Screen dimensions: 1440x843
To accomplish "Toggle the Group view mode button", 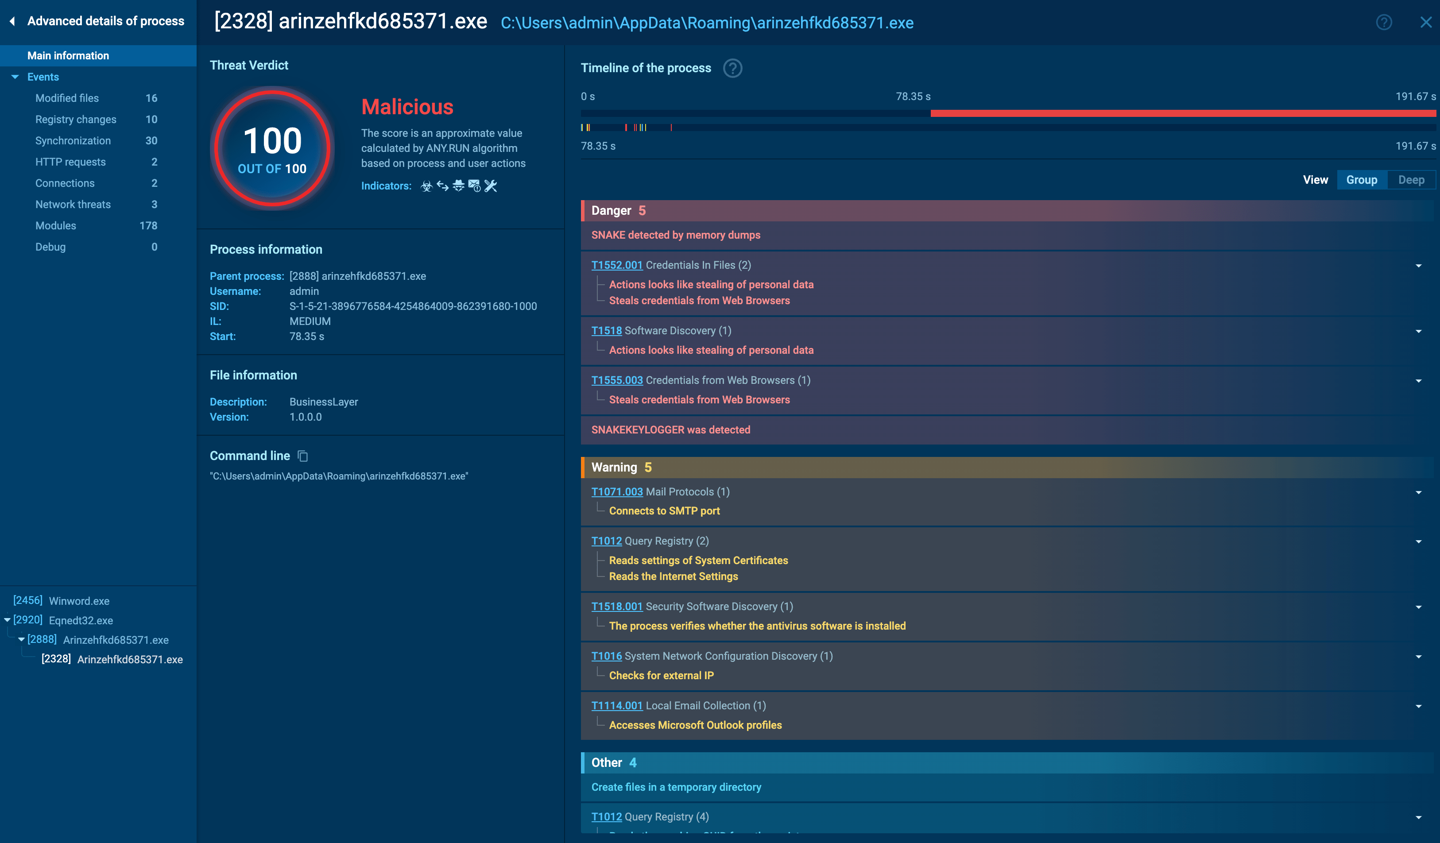I will click(1362, 181).
